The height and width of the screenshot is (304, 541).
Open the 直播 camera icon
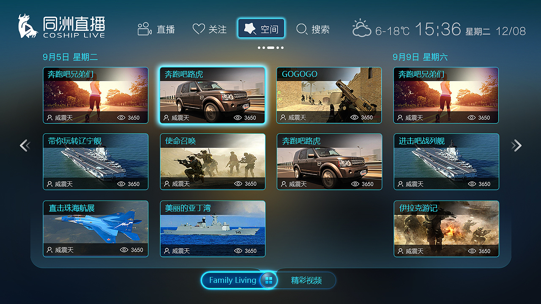pyautogui.click(x=145, y=29)
